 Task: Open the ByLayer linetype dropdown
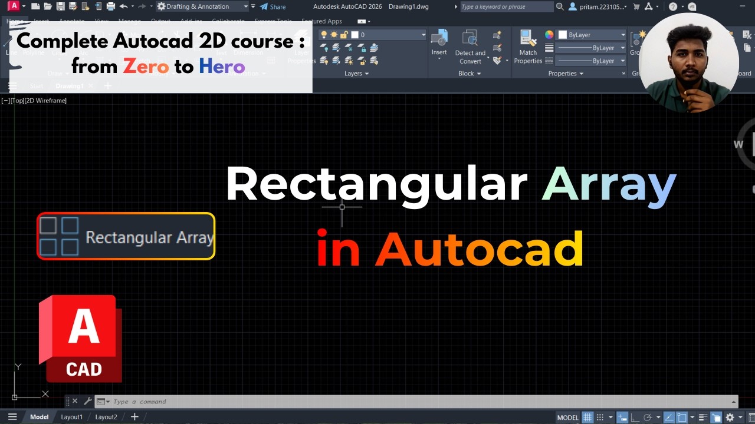click(591, 61)
